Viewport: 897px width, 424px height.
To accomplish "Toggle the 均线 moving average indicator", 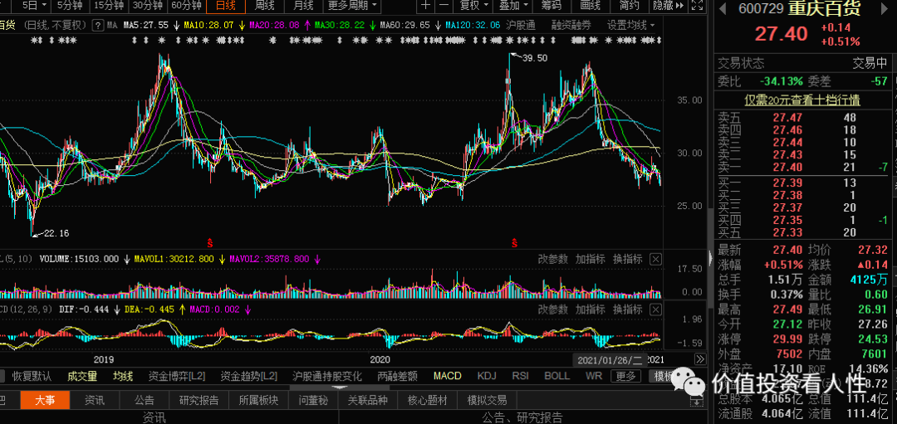I will (x=122, y=376).
